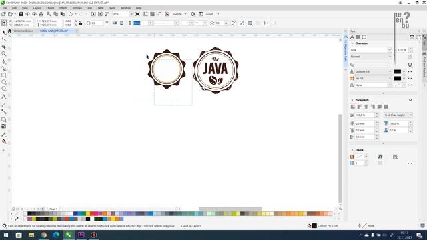Open the File menu
The image size is (427, 240).
pos(5,8)
